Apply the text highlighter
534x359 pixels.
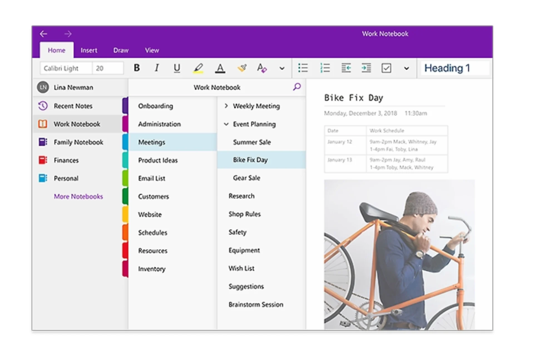point(198,68)
